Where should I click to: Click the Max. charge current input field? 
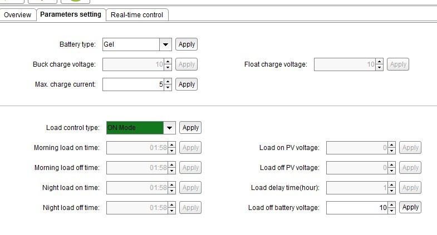coord(132,84)
